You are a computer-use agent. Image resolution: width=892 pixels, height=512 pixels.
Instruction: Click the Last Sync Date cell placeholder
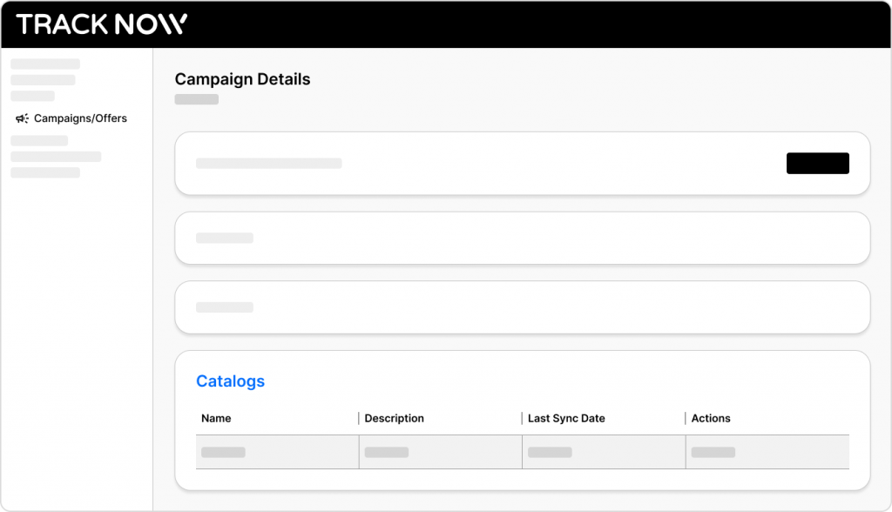(x=550, y=452)
